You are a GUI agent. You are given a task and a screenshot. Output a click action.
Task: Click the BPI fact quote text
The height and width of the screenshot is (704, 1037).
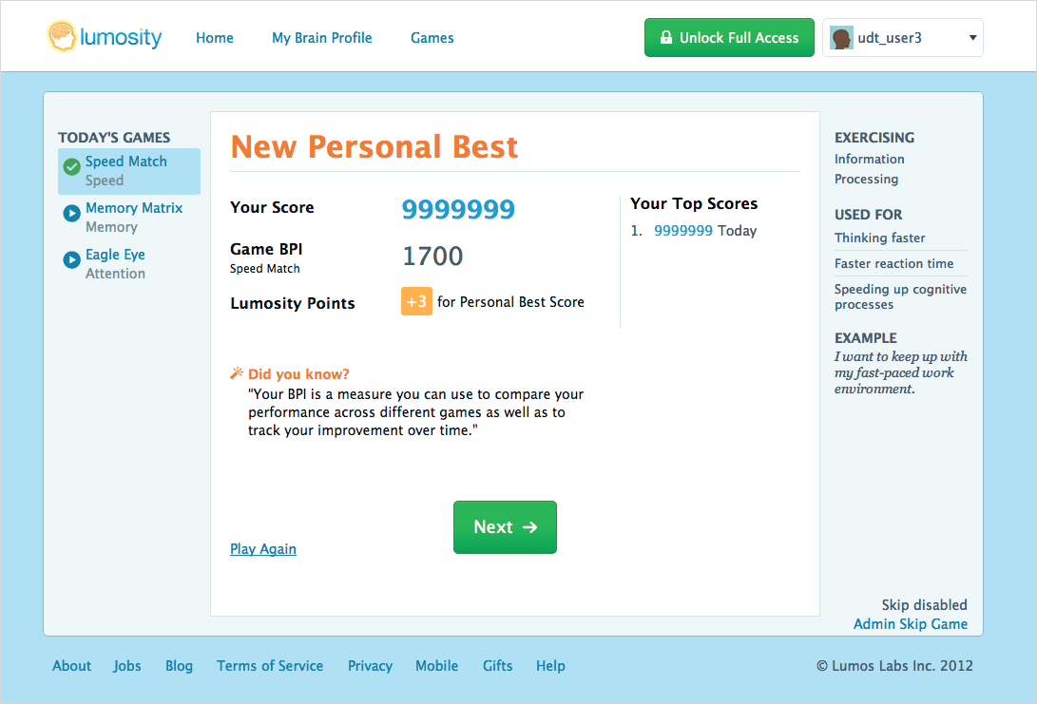(415, 412)
